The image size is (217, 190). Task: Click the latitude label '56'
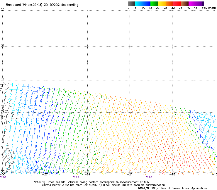(x=2, y=79)
